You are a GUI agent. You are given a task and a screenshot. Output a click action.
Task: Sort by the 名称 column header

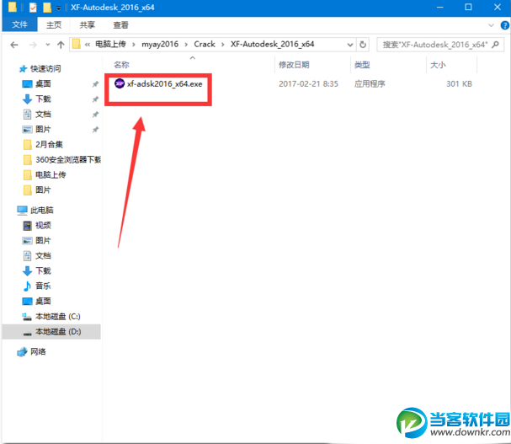pyautogui.click(x=121, y=65)
